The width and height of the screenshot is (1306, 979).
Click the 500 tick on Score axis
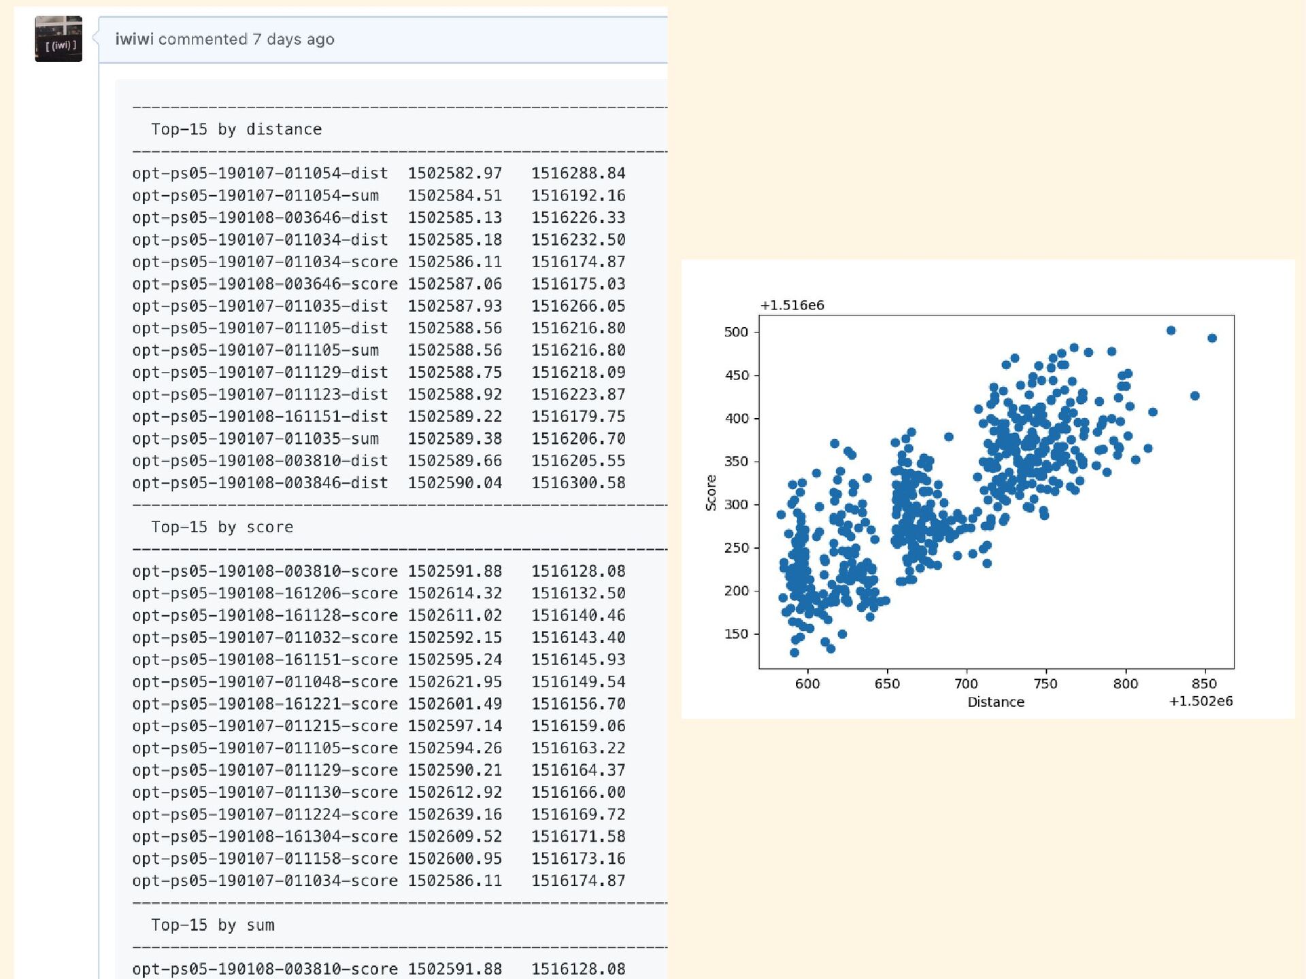[x=736, y=332]
